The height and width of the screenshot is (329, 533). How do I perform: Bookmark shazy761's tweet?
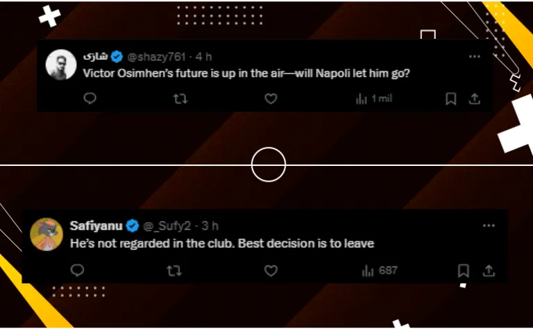click(450, 99)
